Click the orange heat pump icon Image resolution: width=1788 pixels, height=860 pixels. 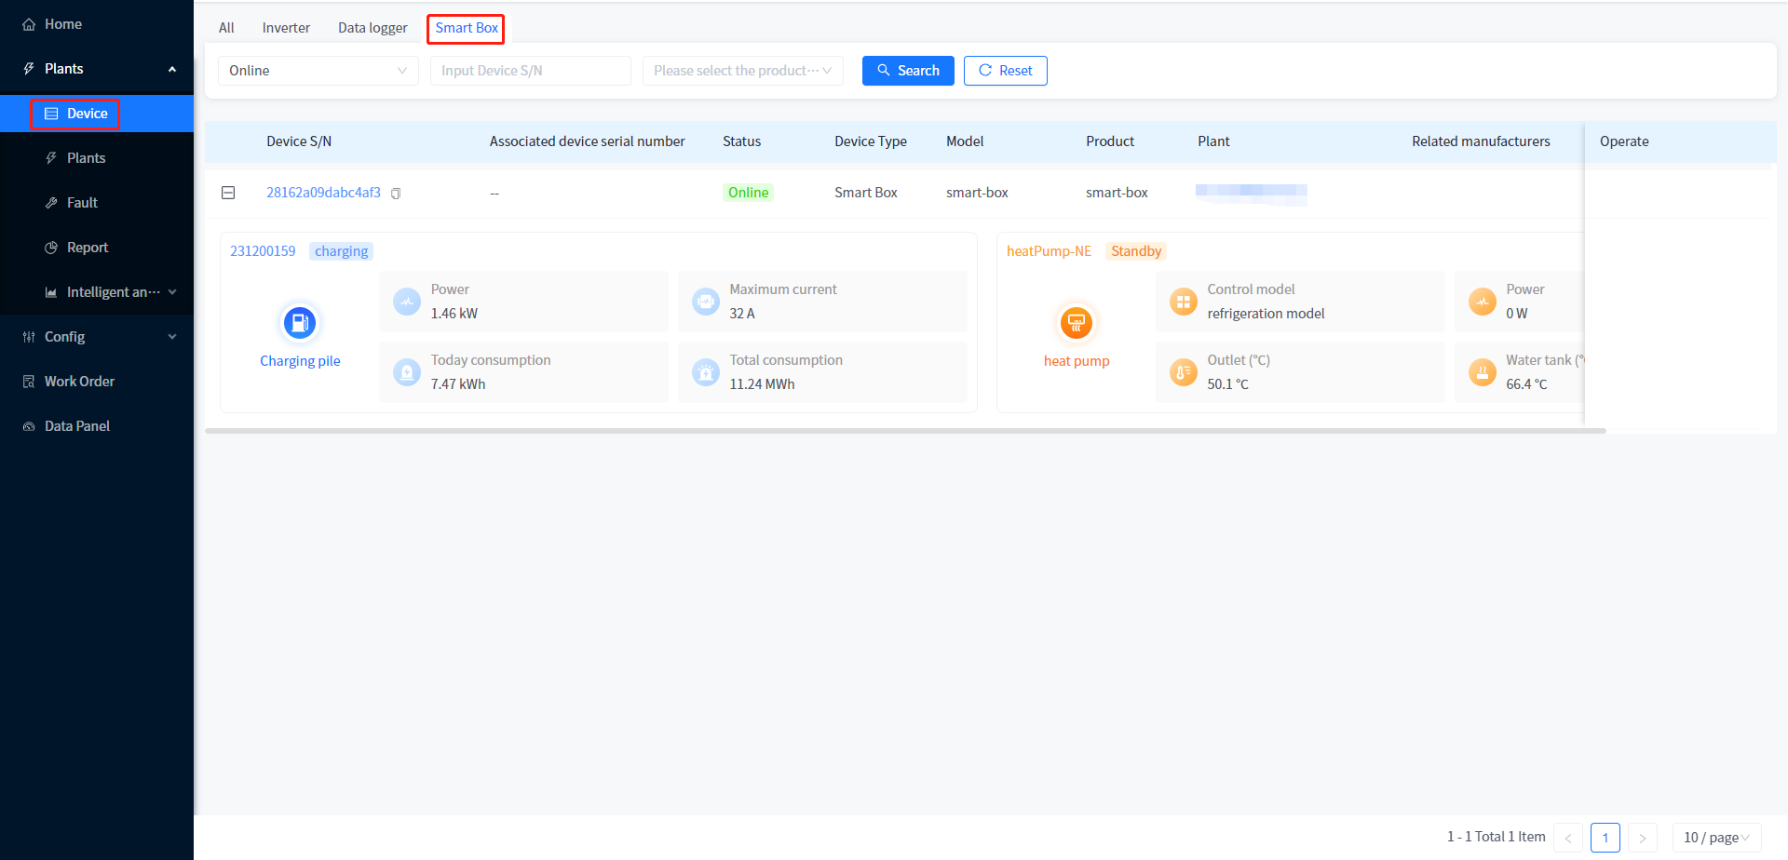[x=1076, y=323]
